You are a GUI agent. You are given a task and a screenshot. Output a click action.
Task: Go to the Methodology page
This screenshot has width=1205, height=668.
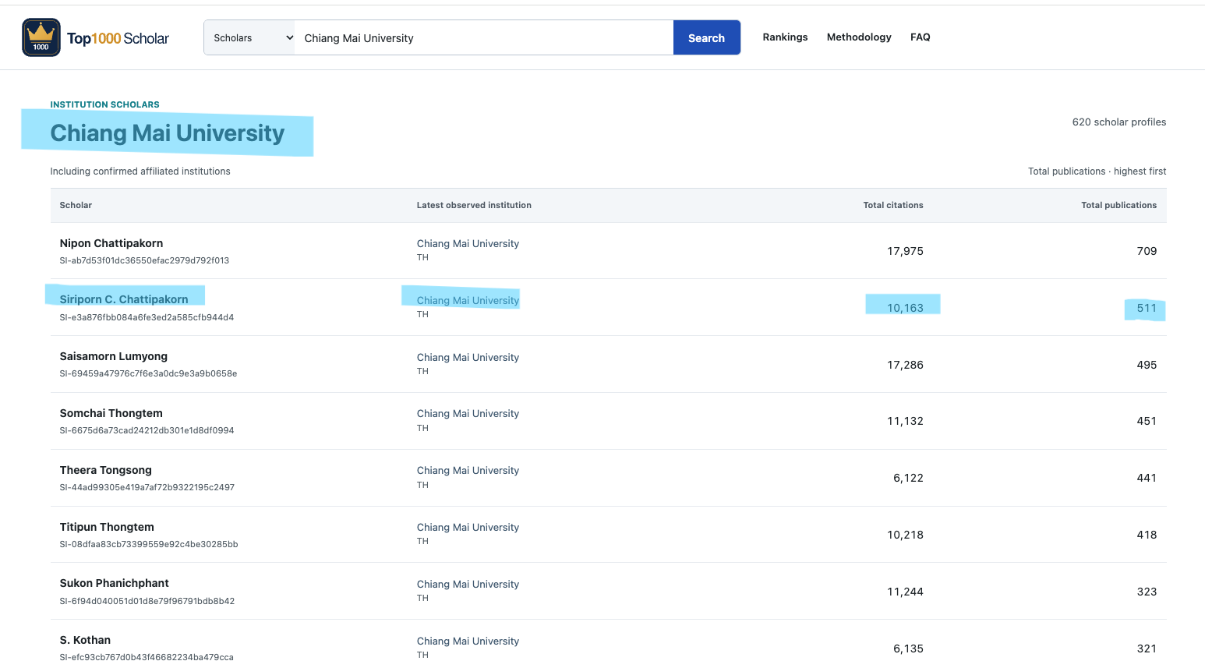click(x=859, y=37)
